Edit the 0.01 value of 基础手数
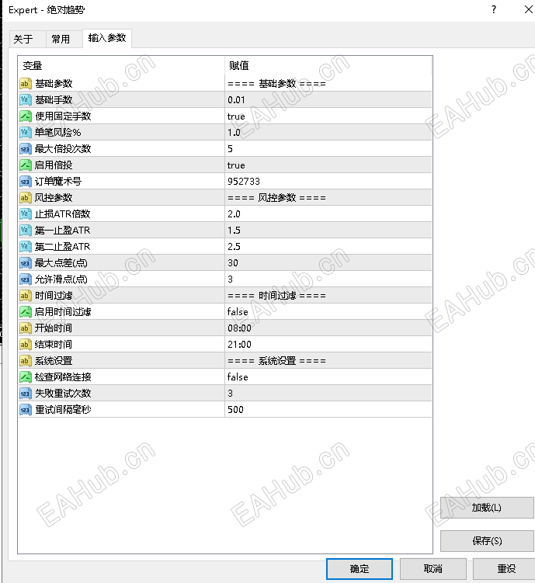This screenshot has height=583, width=535. pos(328,100)
